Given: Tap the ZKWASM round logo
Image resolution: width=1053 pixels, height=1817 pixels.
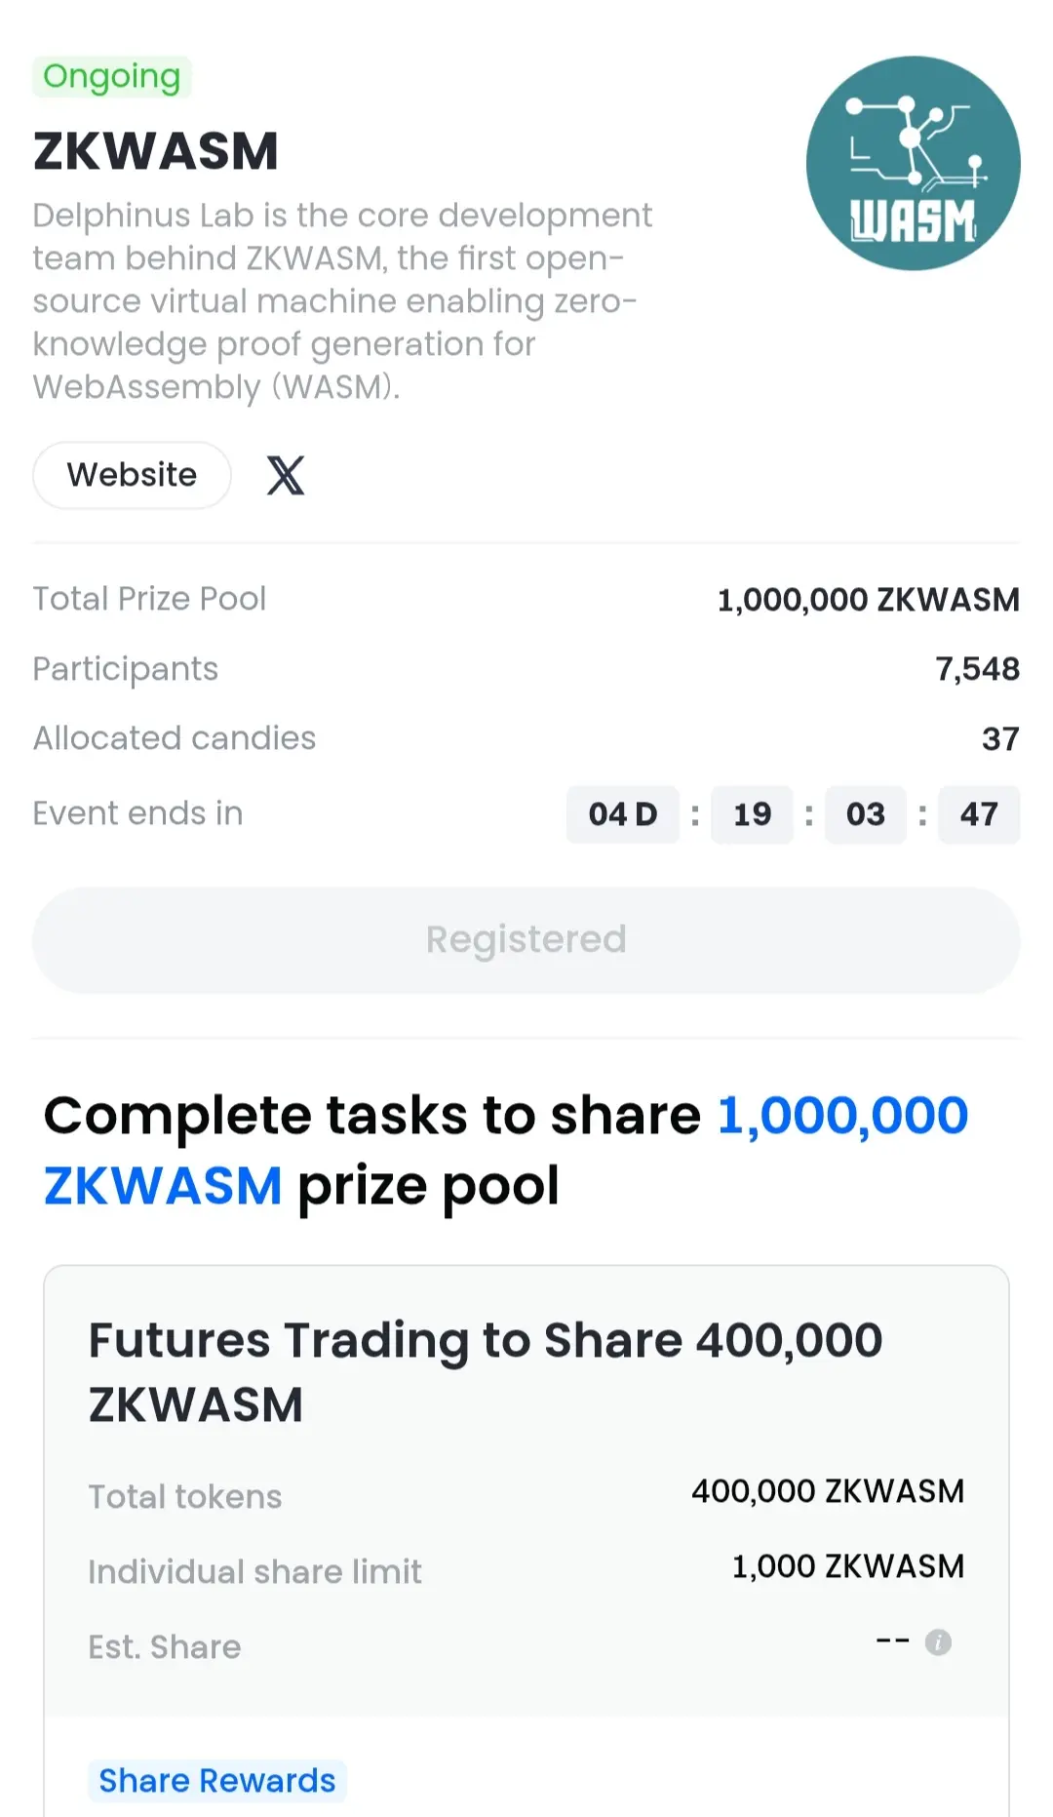Looking at the screenshot, I should pos(913,163).
